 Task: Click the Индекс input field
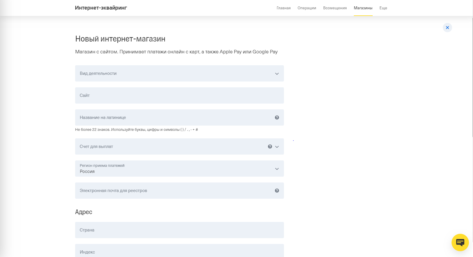[179, 251]
